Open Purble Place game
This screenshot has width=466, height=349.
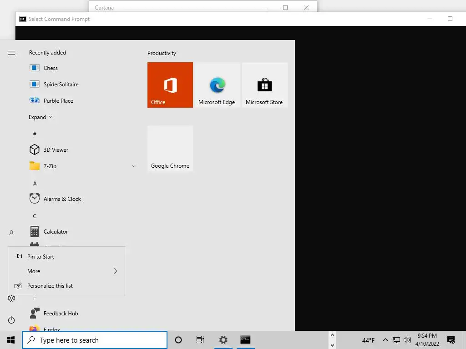tap(58, 100)
